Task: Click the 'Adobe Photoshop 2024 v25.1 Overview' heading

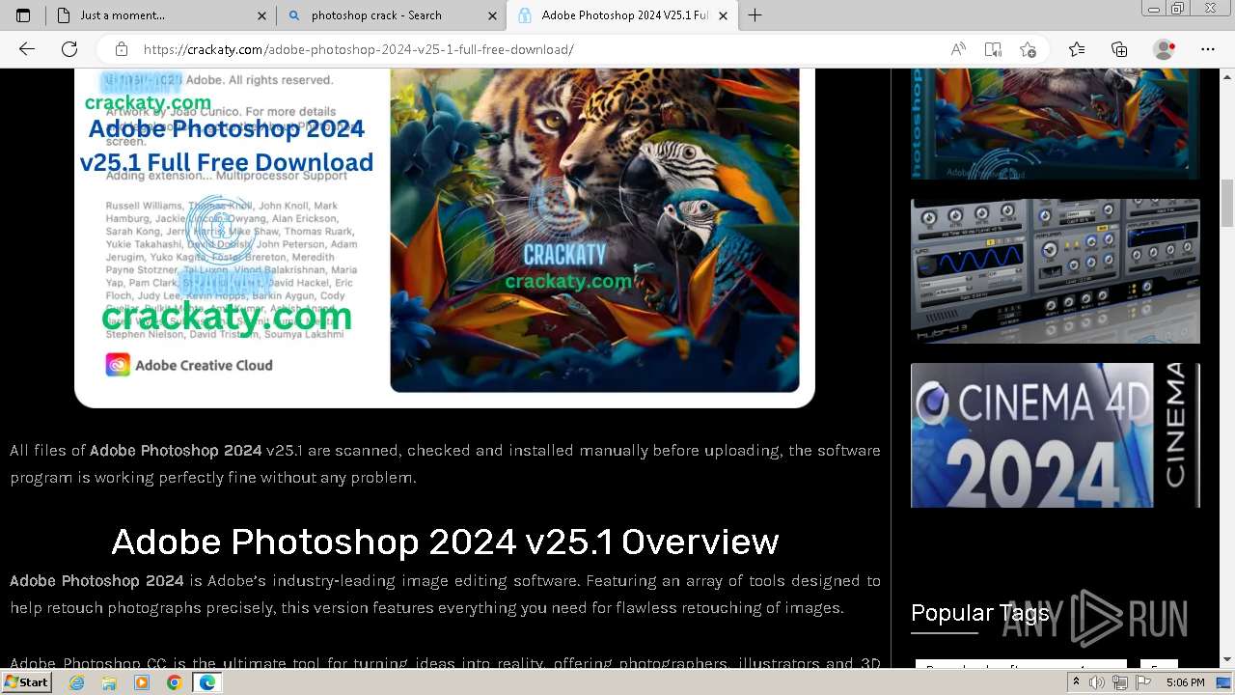Action: coord(445,542)
